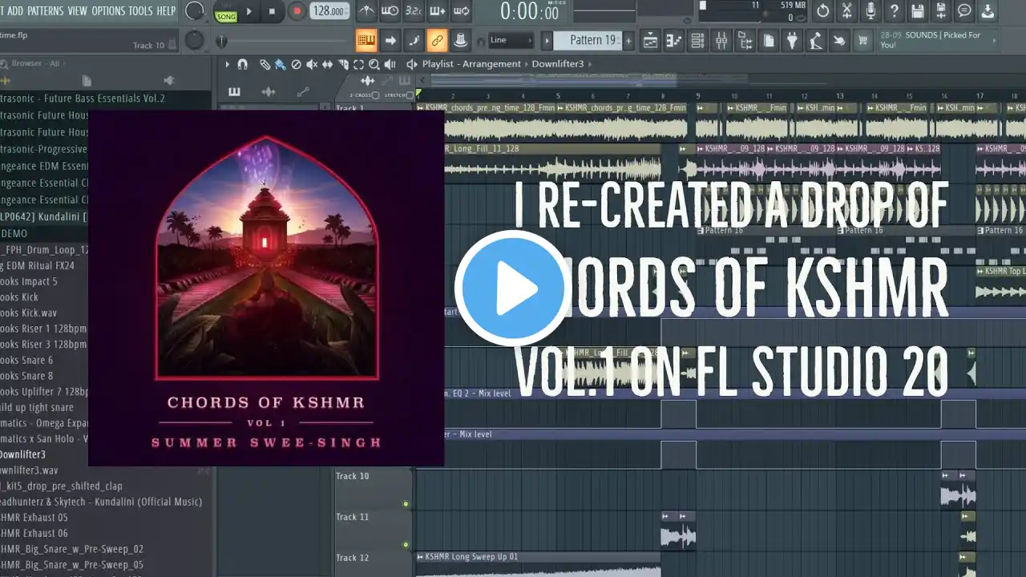The image size is (1026, 577).
Task: Toggle the step-editing arrow button
Action: pos(390,41)
